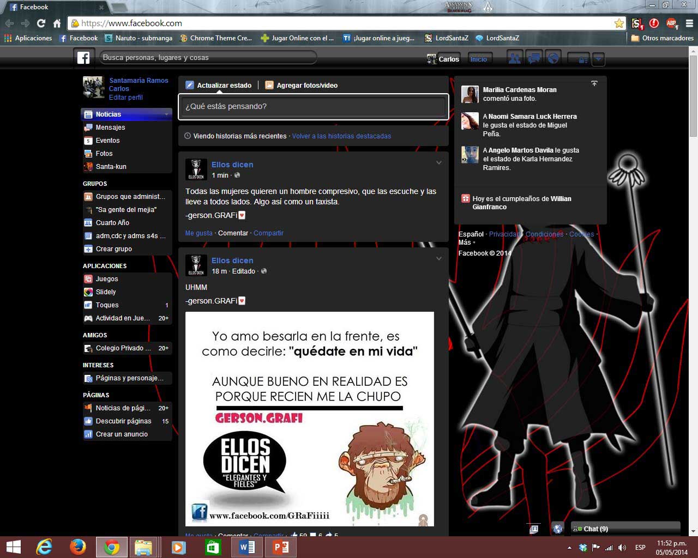Click volume icon in system tray

622,547
